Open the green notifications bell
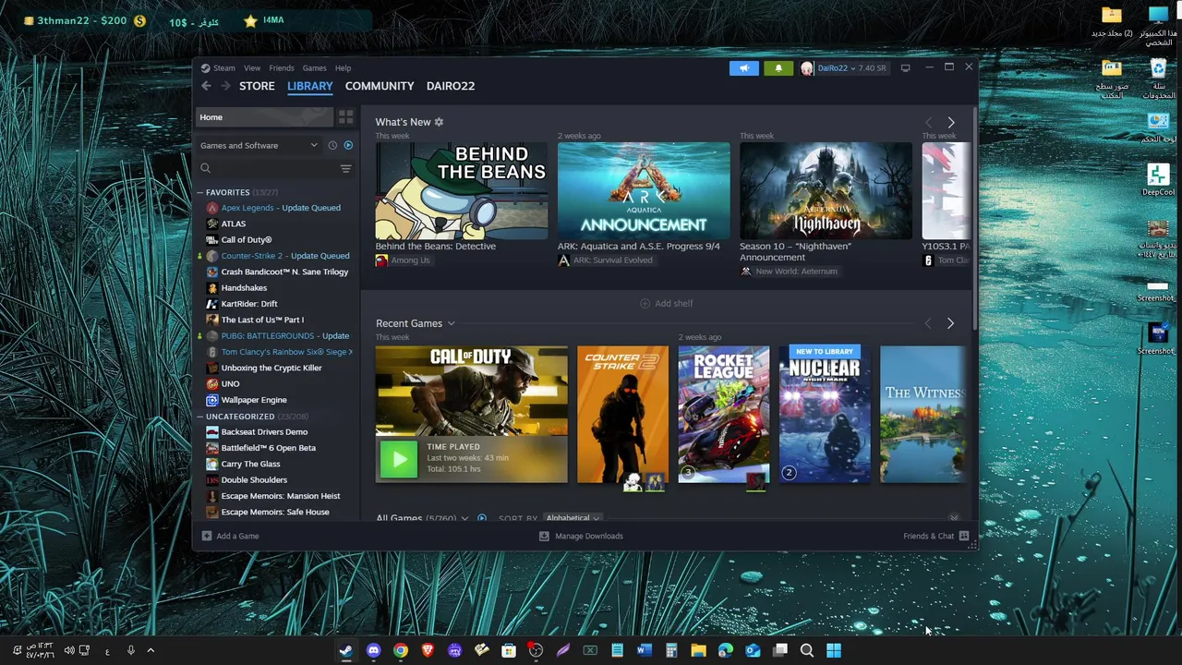This screenshot has width=1182, height=665. [x=778, y=67]
